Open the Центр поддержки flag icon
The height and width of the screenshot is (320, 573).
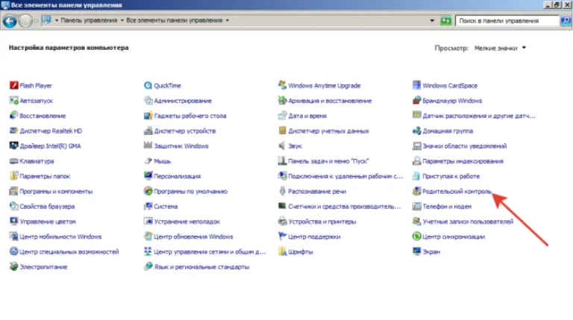click(x=282, y=236)
